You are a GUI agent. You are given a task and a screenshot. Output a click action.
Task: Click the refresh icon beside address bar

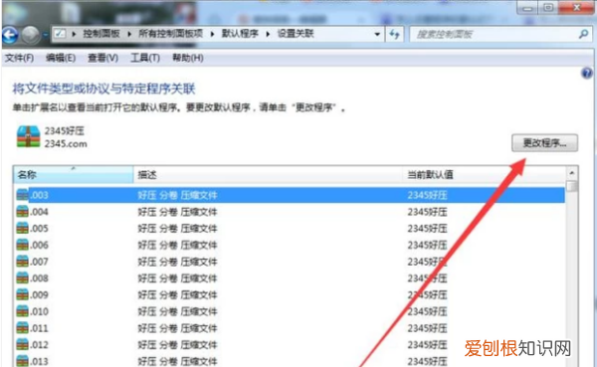[x=394, y=34]
